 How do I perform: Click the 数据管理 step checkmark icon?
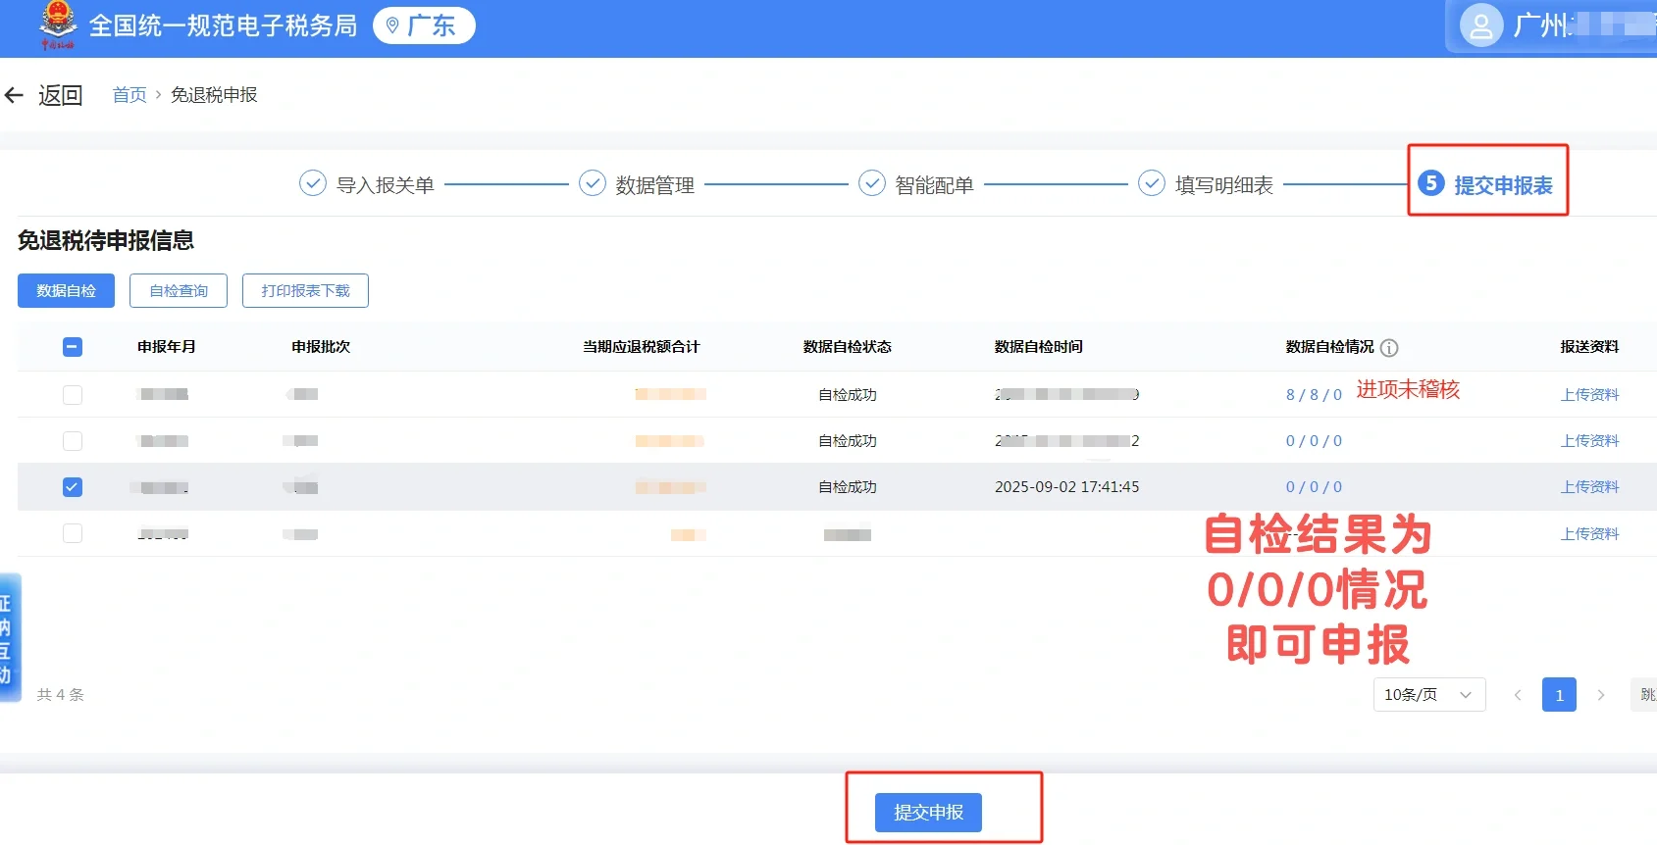(592, 183)
